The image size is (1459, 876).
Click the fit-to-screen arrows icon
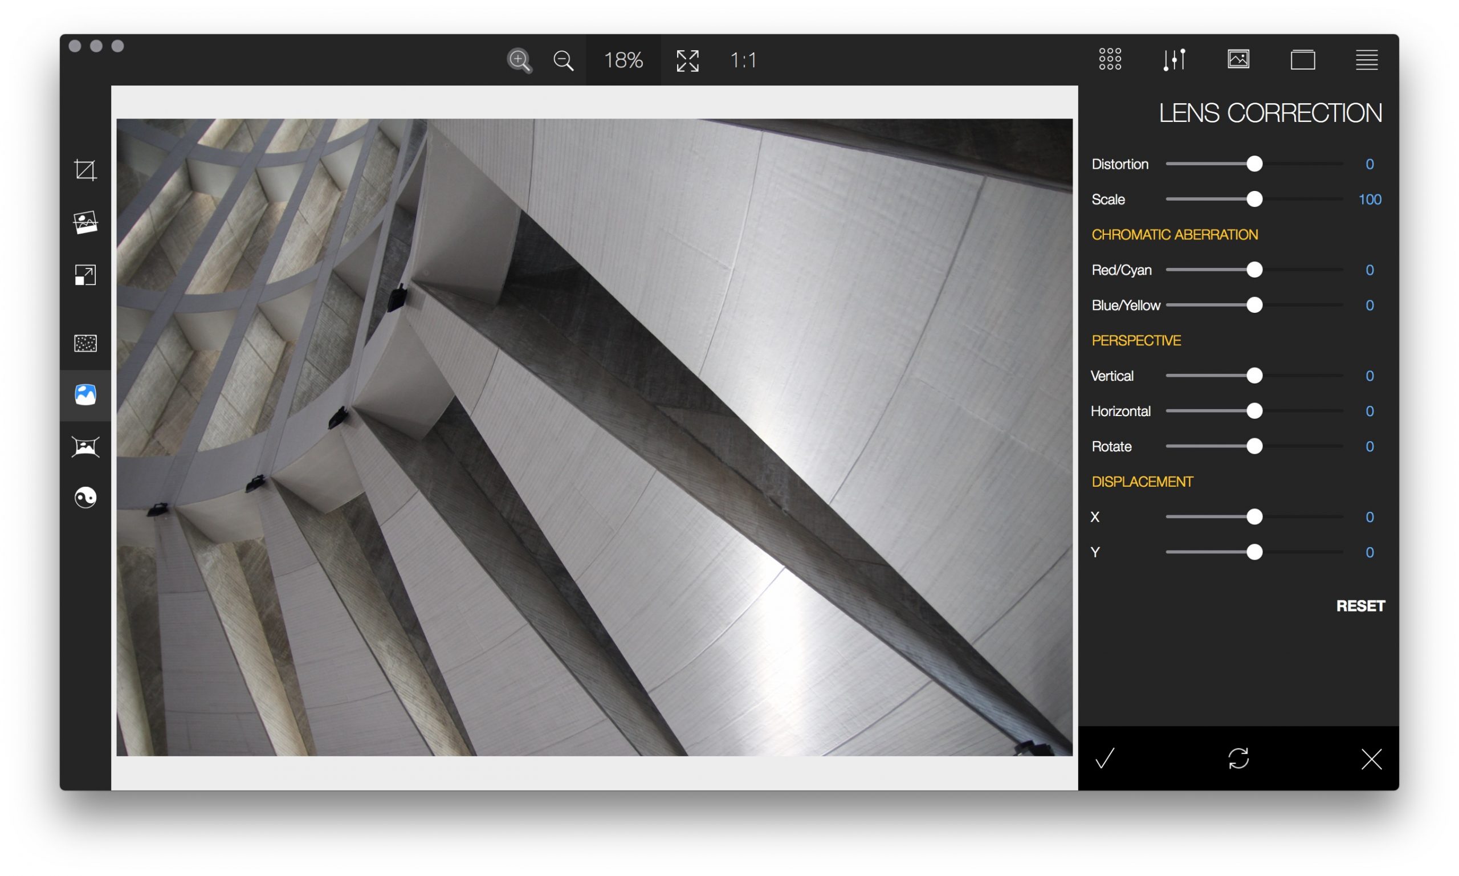[x=687, y=60]
